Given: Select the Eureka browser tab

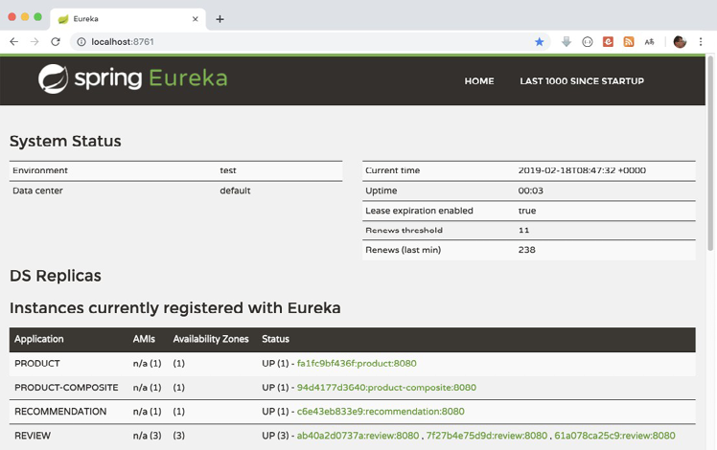Looking at the screenshot, I should click(128, 19).
